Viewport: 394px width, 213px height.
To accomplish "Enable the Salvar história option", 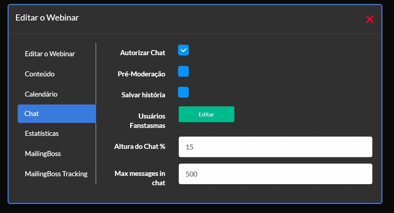I will click(x=183, y=92).
